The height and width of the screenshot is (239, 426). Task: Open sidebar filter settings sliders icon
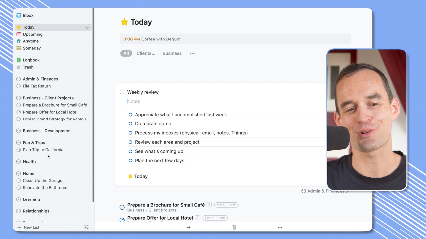(86, 227)
